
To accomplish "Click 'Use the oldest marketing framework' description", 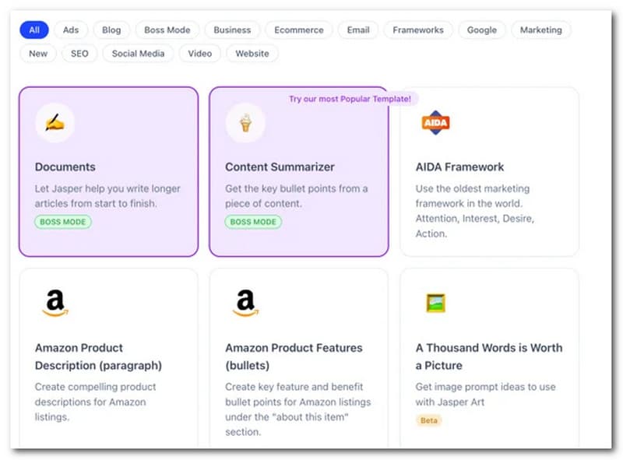I will (475, 211).
